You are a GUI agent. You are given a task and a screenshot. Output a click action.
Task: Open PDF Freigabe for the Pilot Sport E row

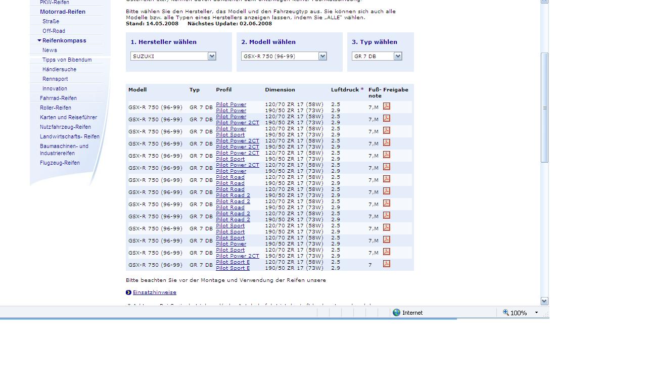click(x=386, y=264)
